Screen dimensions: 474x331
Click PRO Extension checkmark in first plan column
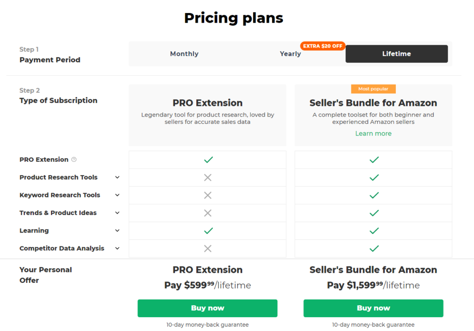coord(208,160)
